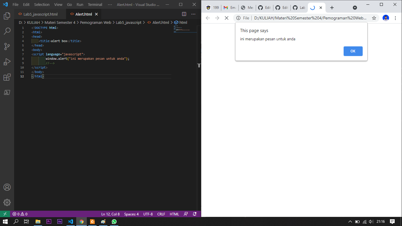
Task: Change the CRLF end-of-line sequence setting
Action: 161,214
